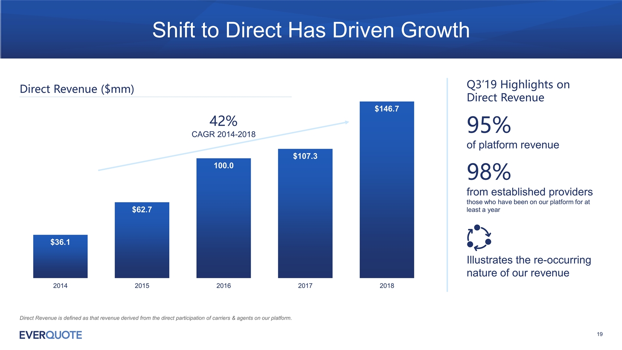Click the '2018' axis label
Image resolution: width=622 pixels, height=350 pixels.
click(x=387, y=286)
